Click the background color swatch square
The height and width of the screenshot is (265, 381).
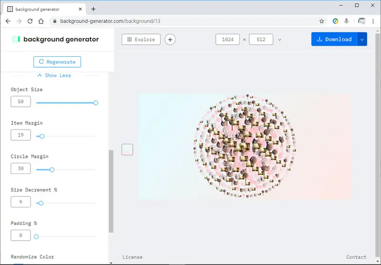click(x=127, y=150)
